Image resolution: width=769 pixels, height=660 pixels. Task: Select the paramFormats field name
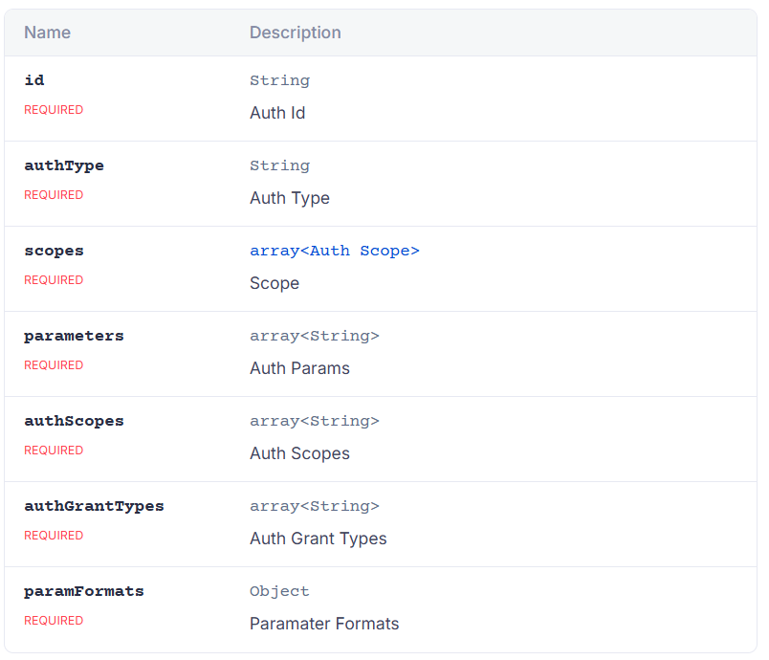(84, 591)
